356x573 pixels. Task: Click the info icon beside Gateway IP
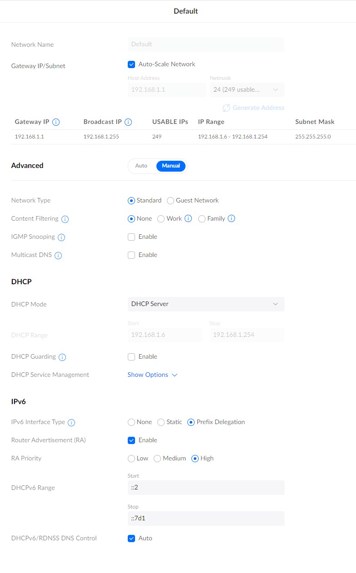point(56,122)
